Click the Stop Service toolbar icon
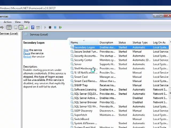 (x=50, y=27)
